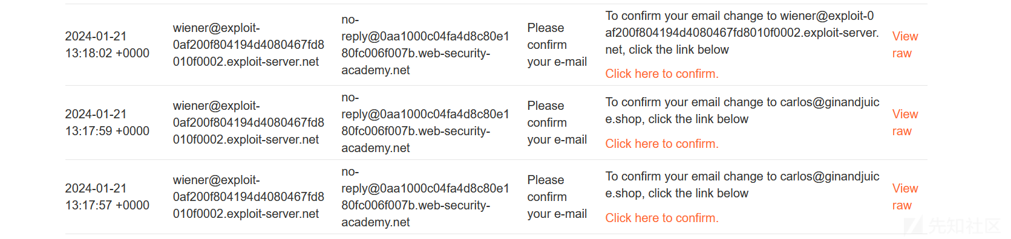The height and width of the screenshot is (239, 1011).
Task: Click carlos@ginandjuice.shop body text in 13:17:59 row
Action: click(742, 110)
